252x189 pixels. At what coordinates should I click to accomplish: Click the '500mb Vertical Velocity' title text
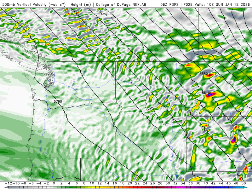tap(24, 4)
